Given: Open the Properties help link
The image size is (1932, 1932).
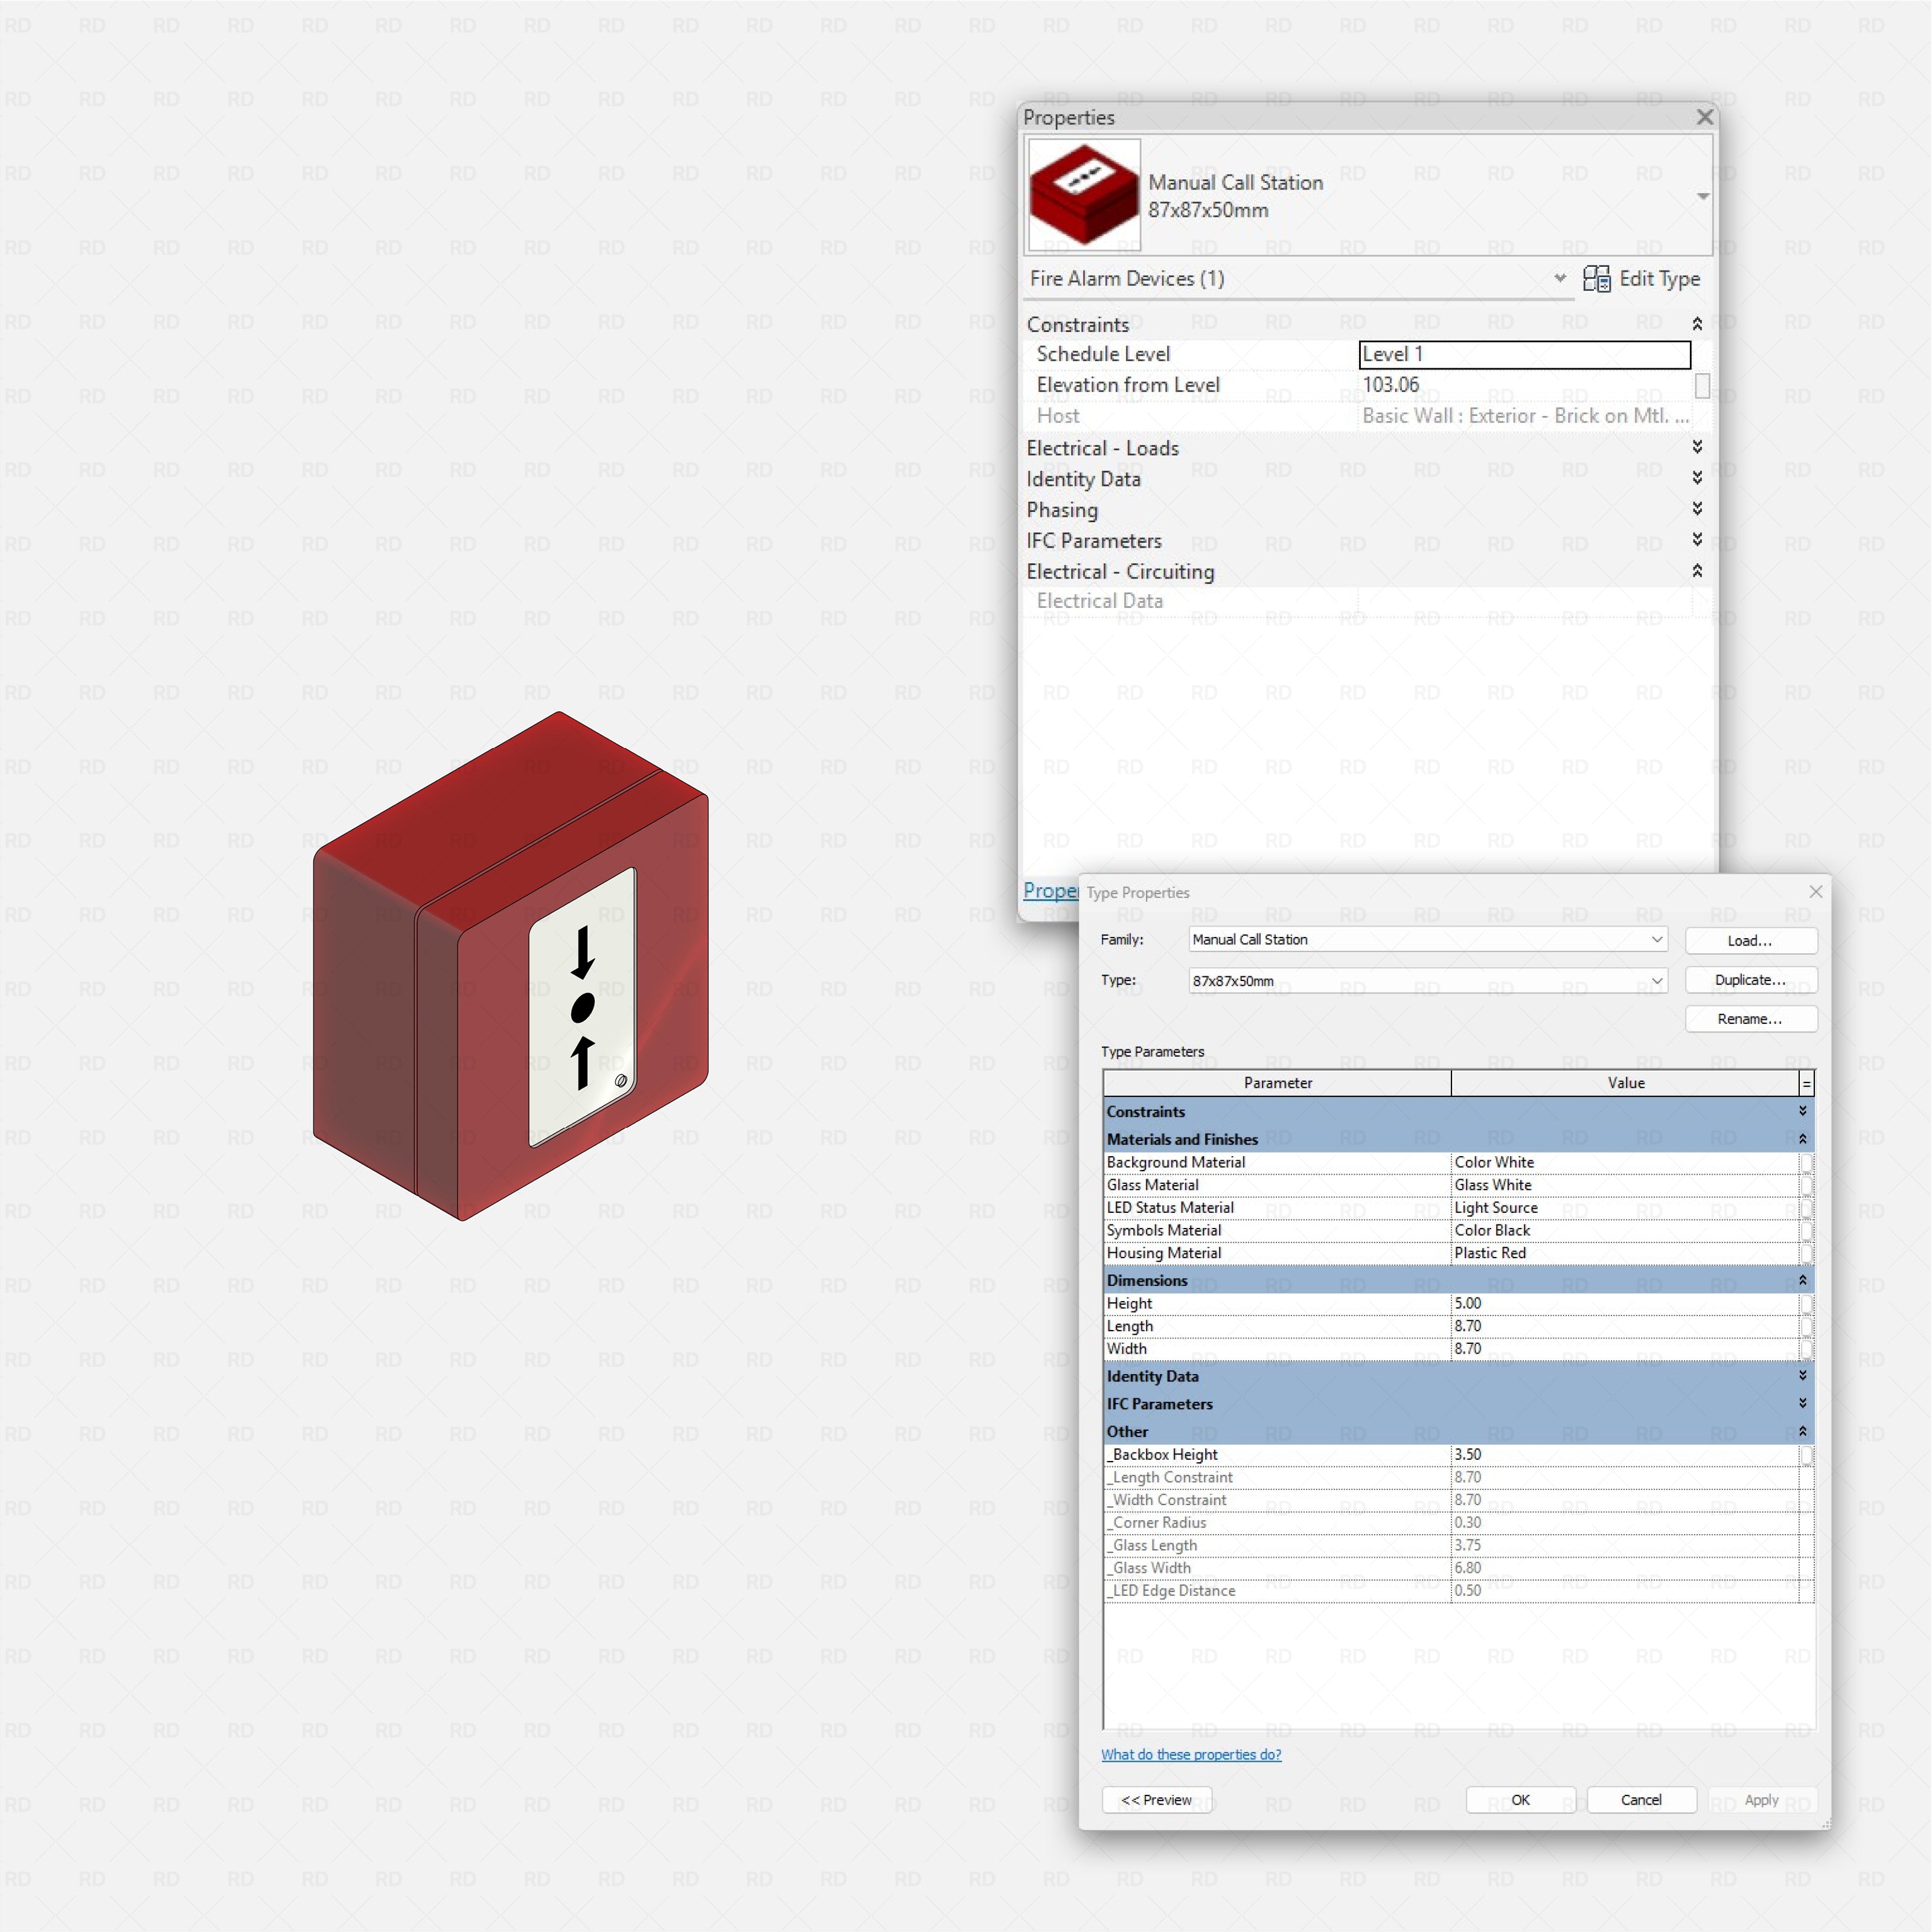Looking at the screenshot, I should click(1050, 890).
